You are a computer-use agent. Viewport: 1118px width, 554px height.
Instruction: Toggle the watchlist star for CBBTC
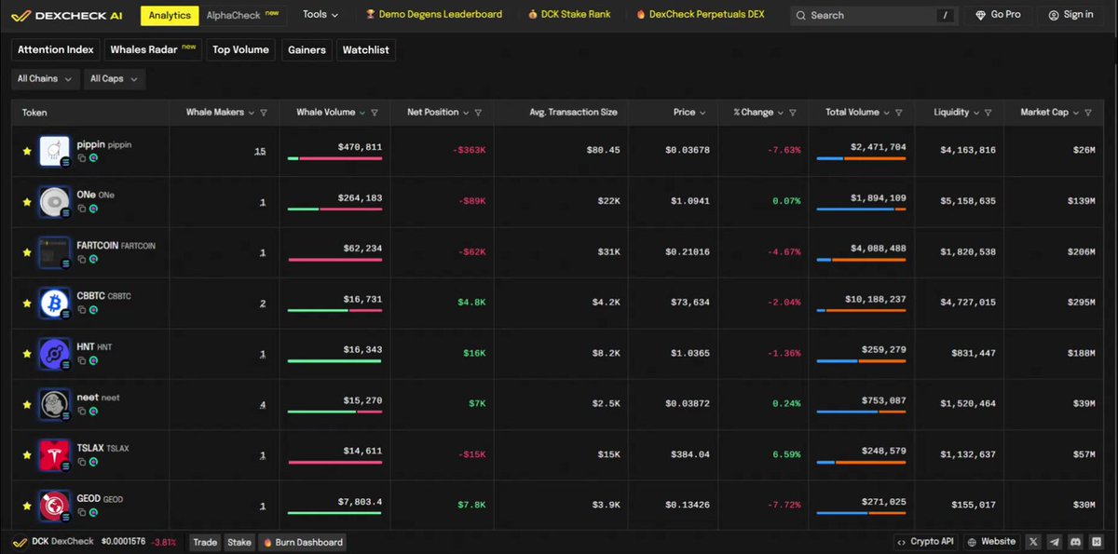[27, 303]
